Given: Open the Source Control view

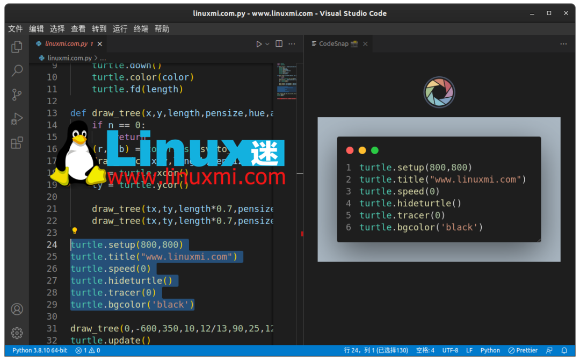Looking at the screenshot, I should pos(17,95).
